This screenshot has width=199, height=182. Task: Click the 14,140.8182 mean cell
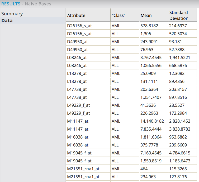coord(152,121)
